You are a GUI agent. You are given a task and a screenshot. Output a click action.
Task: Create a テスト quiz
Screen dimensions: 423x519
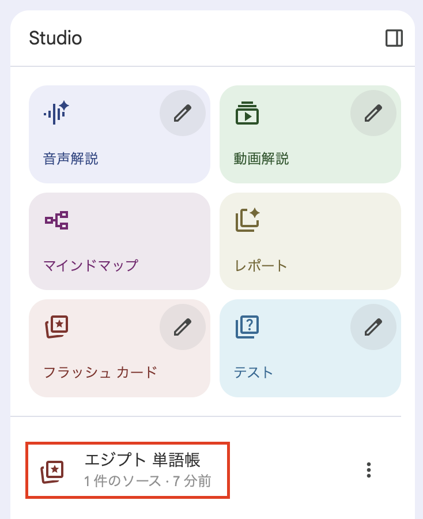[254, 372]
